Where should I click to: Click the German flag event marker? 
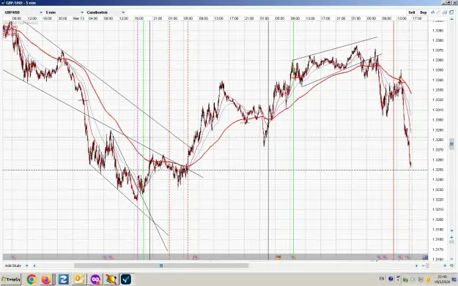(278, 257)
